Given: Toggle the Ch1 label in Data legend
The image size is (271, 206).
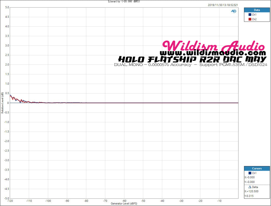Looking at the screenshot, I should tap(254, 15).
